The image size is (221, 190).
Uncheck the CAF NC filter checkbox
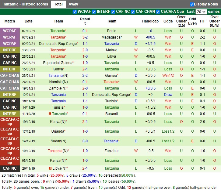(x=113, y=12)
